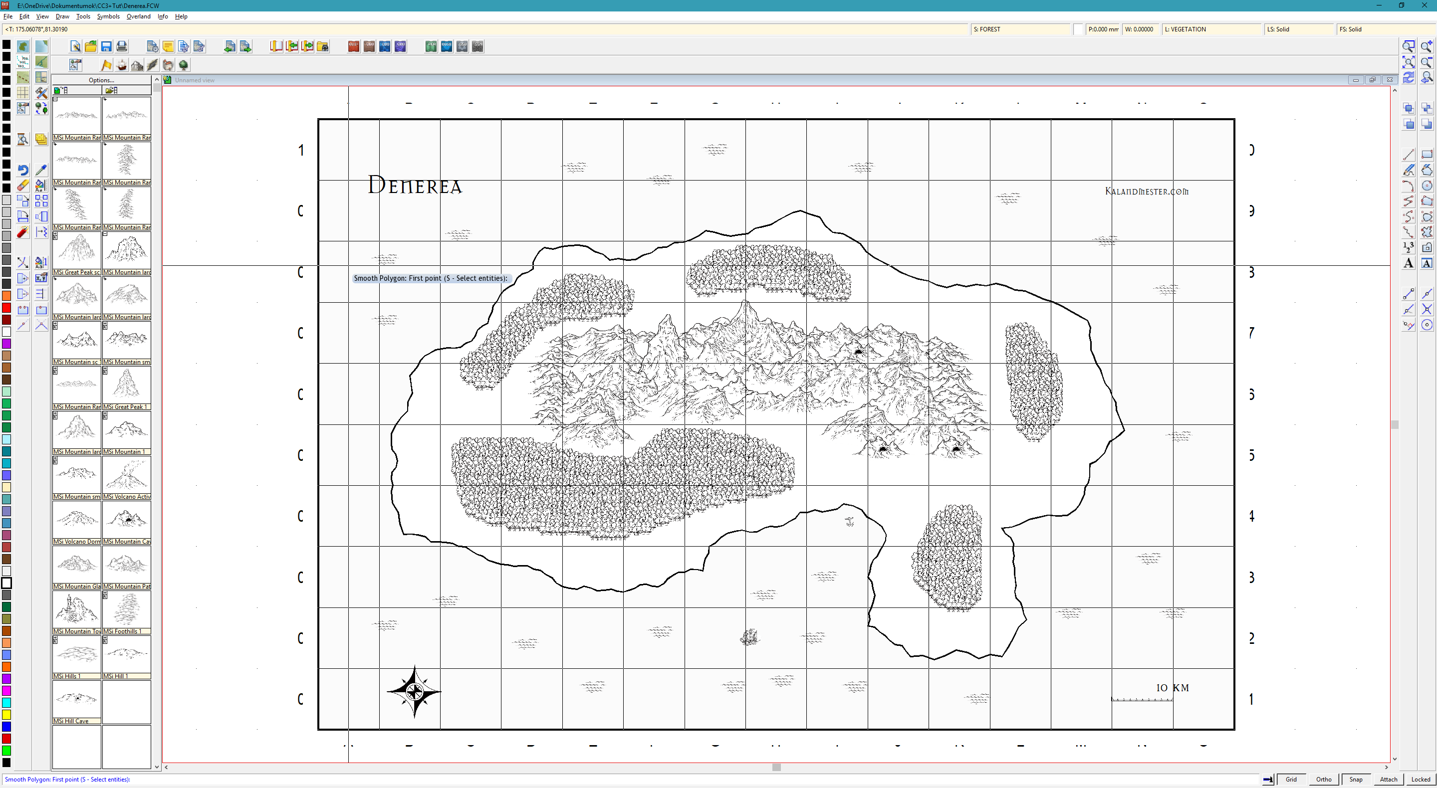Select the Smooth Polygon drawing tool
The width and height of the screenshot is (1437, 788).
click(x=1427, y=216)
